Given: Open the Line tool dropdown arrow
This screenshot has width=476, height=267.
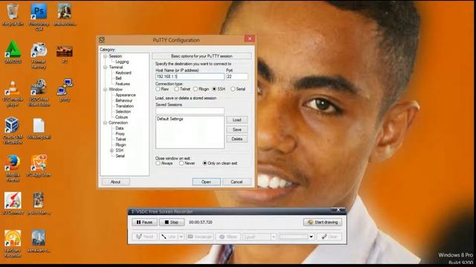Looking at the screenshot, I should 181,237.
